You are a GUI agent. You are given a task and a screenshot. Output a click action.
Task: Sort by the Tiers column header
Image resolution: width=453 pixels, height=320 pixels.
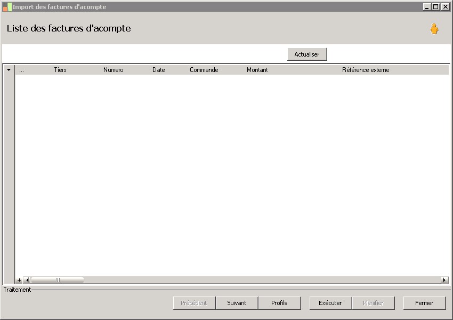point(60,70)
